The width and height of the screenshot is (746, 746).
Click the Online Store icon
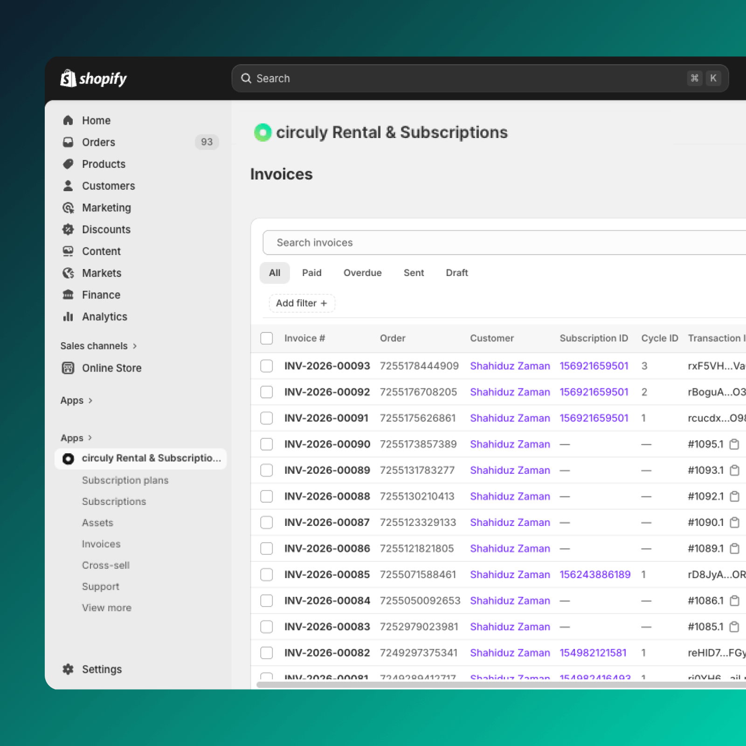click(68, 368)
